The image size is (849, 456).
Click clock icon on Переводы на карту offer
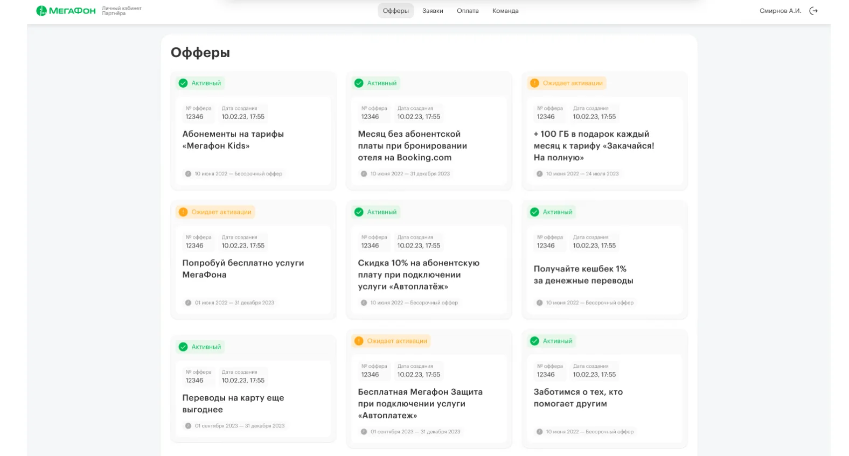coord(188,426)
